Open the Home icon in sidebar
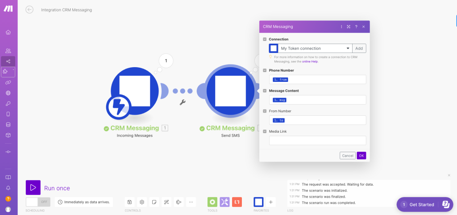 click(8, 32)
